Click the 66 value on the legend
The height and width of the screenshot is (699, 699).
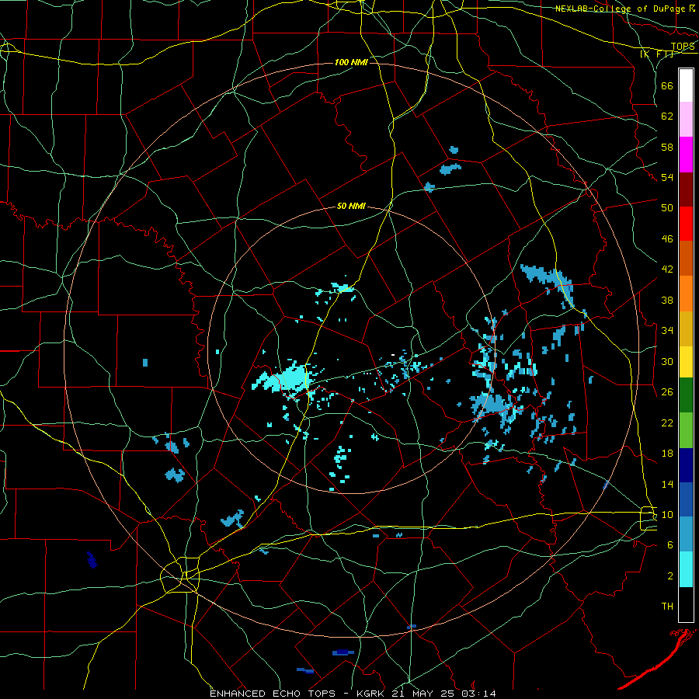point(667,85)
